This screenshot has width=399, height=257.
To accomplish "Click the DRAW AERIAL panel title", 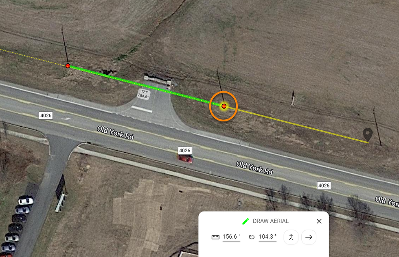I will (270, 221).
